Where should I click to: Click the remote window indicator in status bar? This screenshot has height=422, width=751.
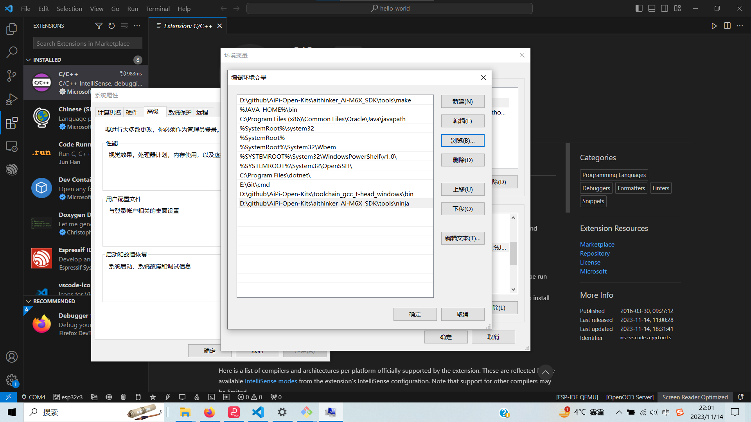point(8,397)
